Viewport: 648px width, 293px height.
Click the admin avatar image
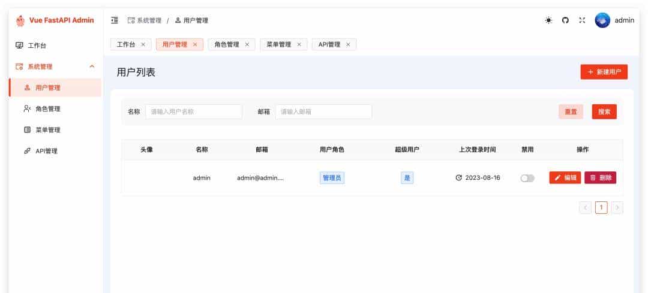(x=602, y=20)
